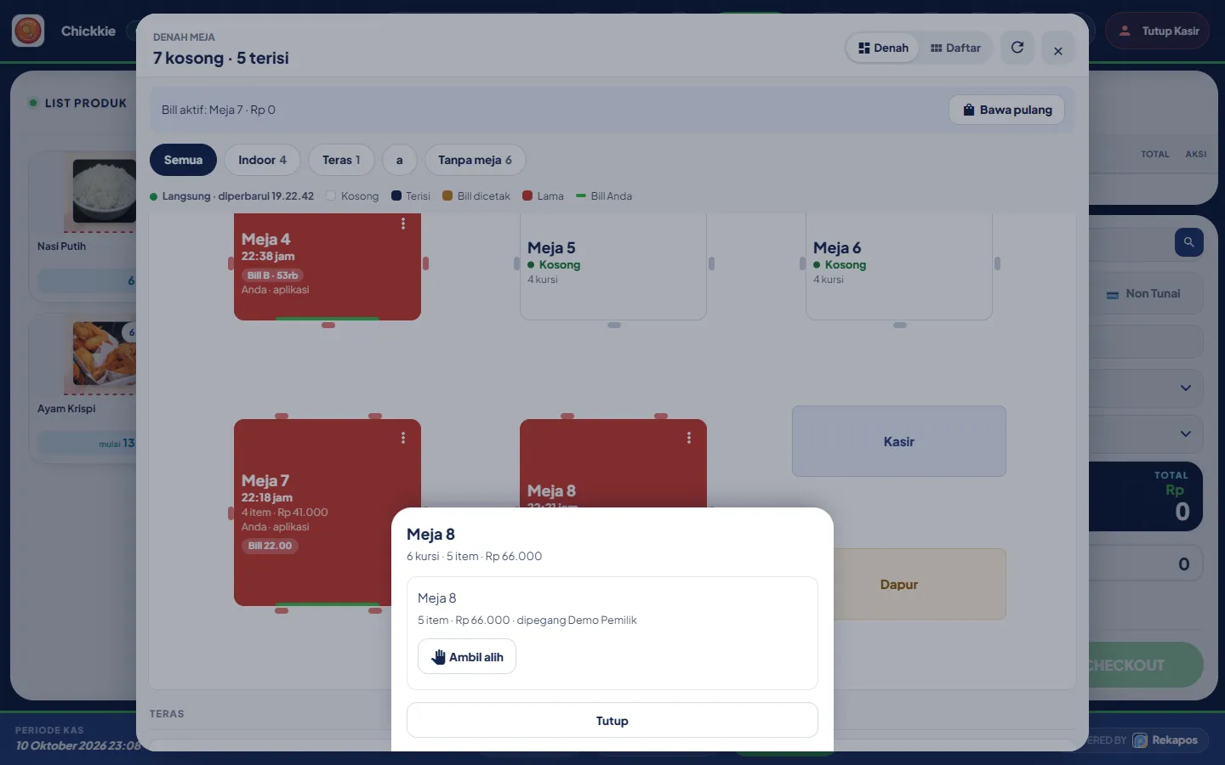Click the Kasir area block
1225x765 pixels.
(x=899, y=441)
